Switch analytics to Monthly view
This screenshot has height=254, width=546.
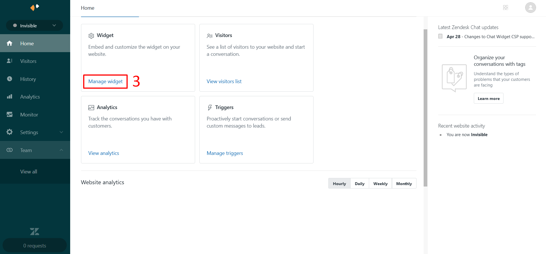(x=404, y=184)
